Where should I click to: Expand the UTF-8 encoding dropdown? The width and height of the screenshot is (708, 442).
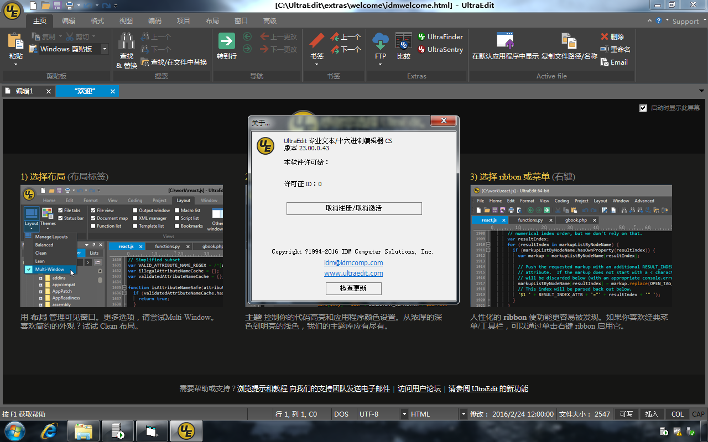coord(404,414)
